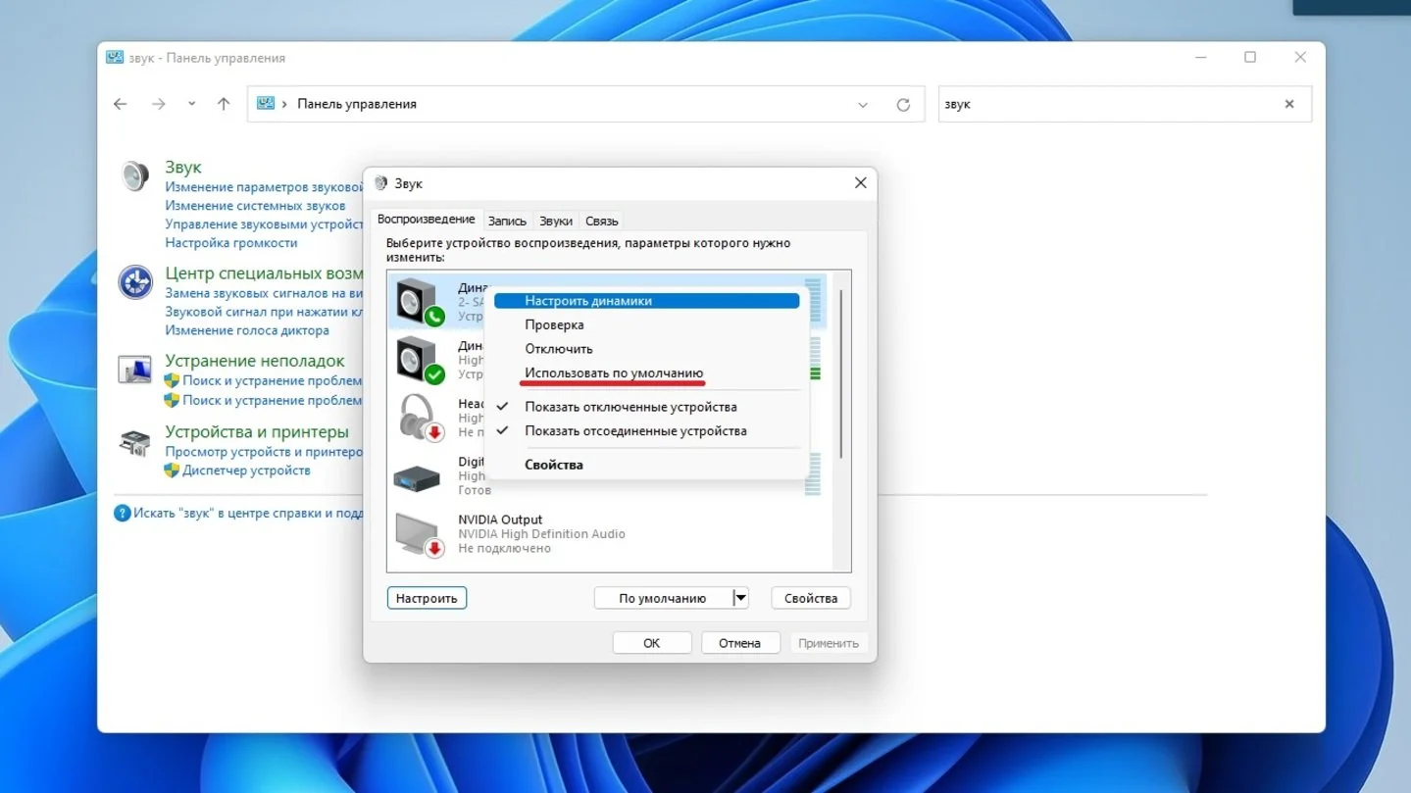Open the address bar history dropdown chevron

tap(863, 105)
